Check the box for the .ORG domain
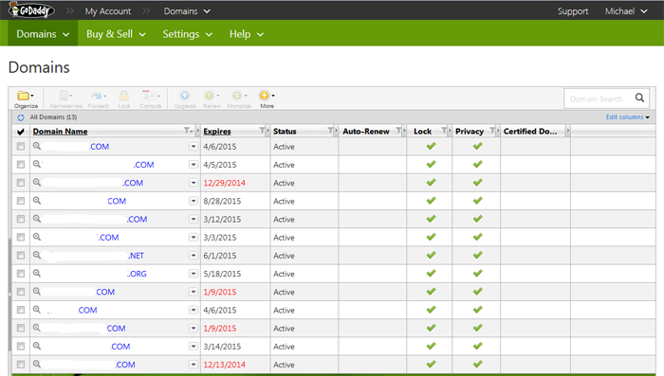The width and height of the screenshot is (664, 376). 20,274
